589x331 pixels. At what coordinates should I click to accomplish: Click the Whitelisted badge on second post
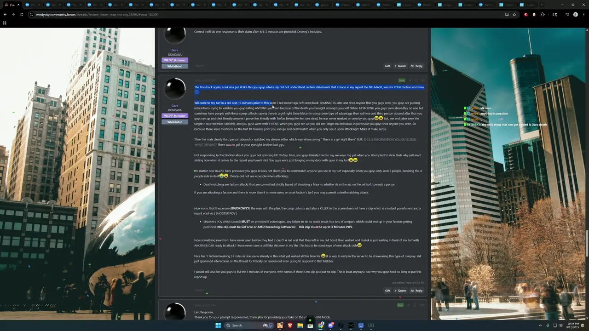click(175, 122)
